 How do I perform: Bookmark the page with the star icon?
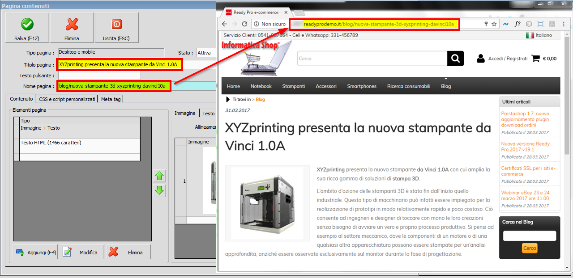494,24
